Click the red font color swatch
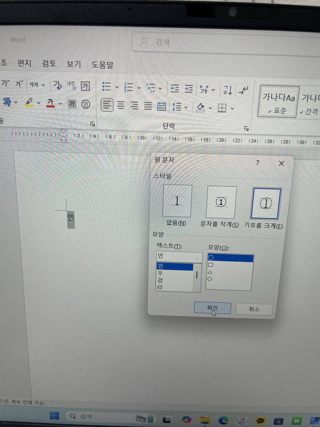Image resolution: width=320 pixels, height=427 pixels. [50, 103]
